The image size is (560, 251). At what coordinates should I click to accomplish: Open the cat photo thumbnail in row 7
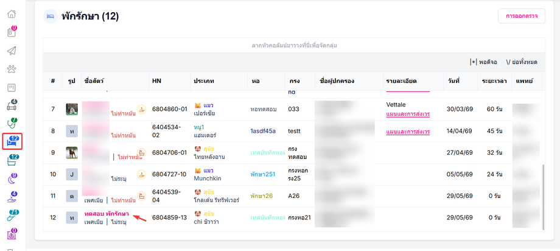click(72, 109)
